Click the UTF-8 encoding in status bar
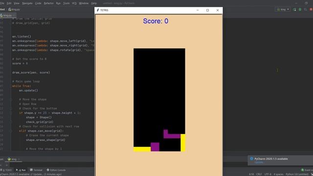313x176 pixels. pos(268,174)
